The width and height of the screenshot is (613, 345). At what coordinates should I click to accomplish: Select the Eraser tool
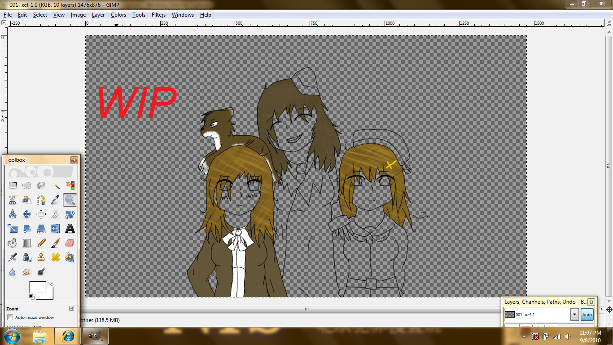pyautogui.click(x=70, y=243)
